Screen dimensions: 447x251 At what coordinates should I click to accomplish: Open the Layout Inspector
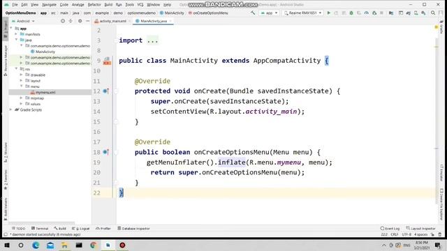pos(420,229)
